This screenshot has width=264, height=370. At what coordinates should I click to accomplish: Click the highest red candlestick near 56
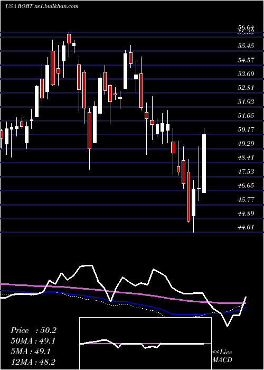coord(69,39)
